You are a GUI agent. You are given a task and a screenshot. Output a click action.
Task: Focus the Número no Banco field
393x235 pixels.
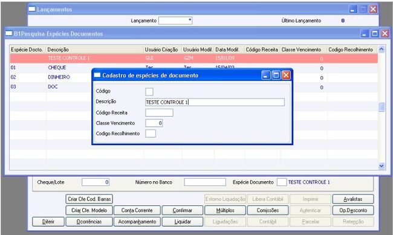click(205, 182)
